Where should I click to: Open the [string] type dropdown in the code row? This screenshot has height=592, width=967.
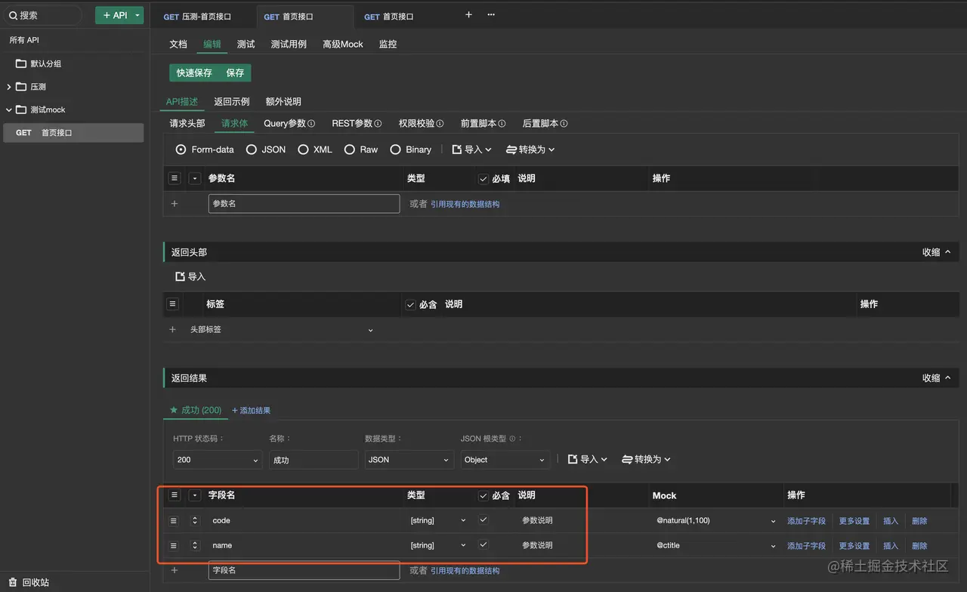coord(438,521)
